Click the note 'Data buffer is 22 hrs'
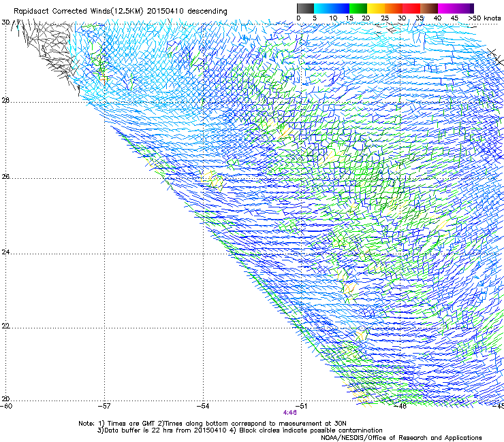The image size is (504, 442). click(140, 430)
